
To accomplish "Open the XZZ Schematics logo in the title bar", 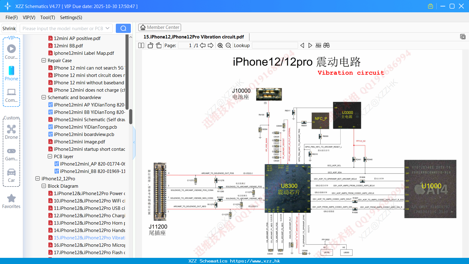I will click(x=8, y=6).
